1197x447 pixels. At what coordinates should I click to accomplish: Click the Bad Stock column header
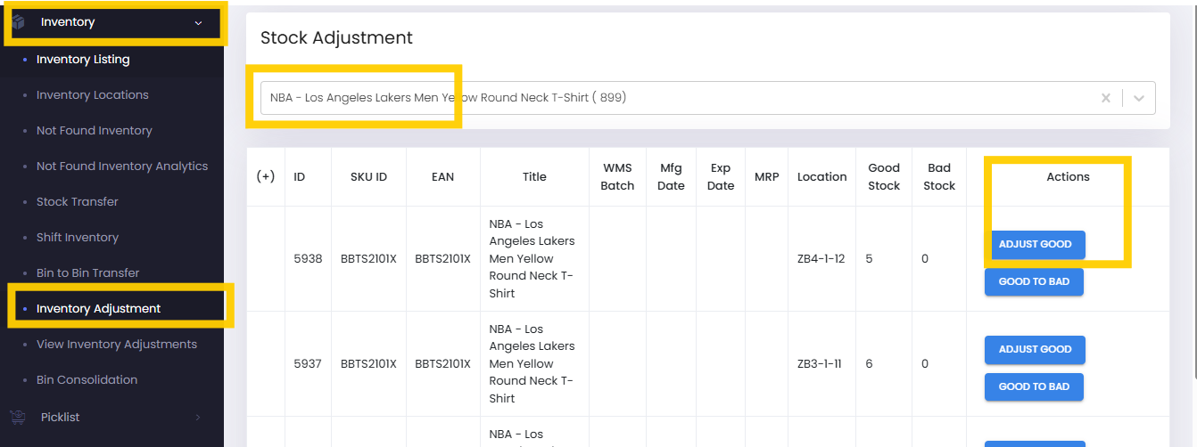939,176
